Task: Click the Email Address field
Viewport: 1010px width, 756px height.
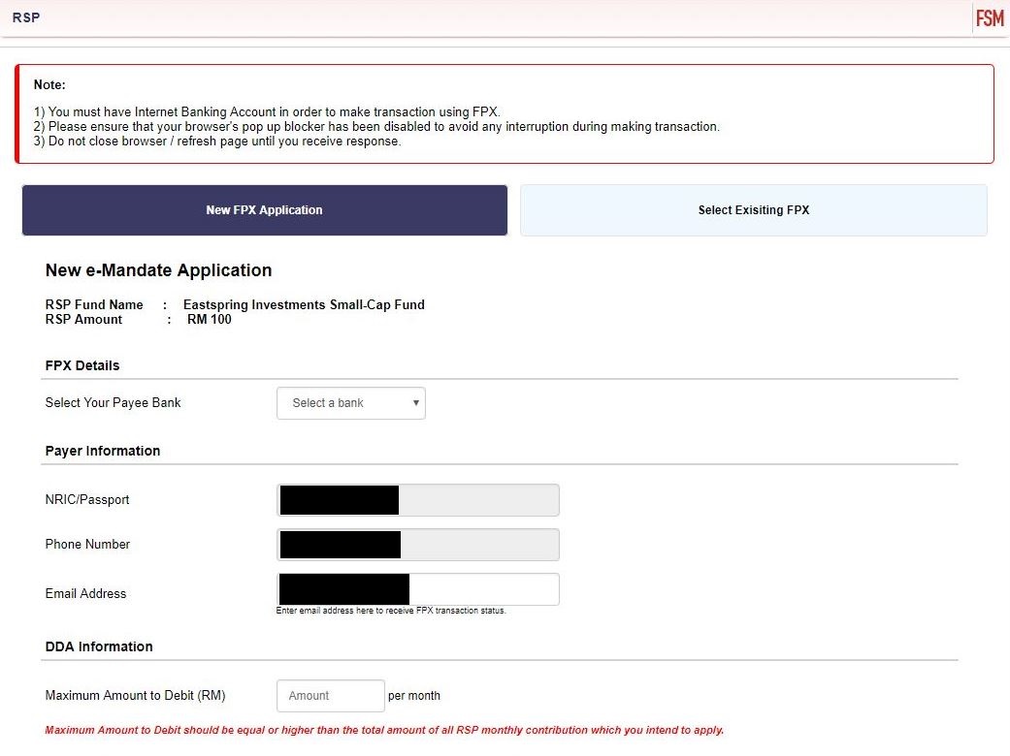Action: click(x=418, y=589)
